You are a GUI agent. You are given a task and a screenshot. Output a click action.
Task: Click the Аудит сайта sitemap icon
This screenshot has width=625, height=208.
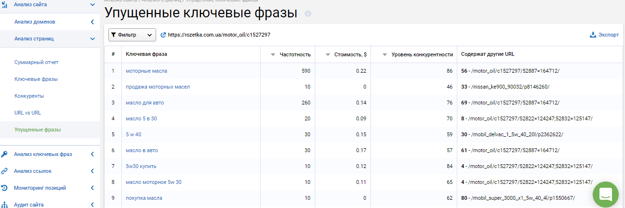(x=5, y=205)
